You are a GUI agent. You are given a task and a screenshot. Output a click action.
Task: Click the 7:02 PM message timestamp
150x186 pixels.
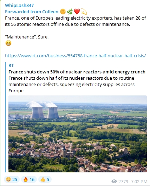point(139,181)
